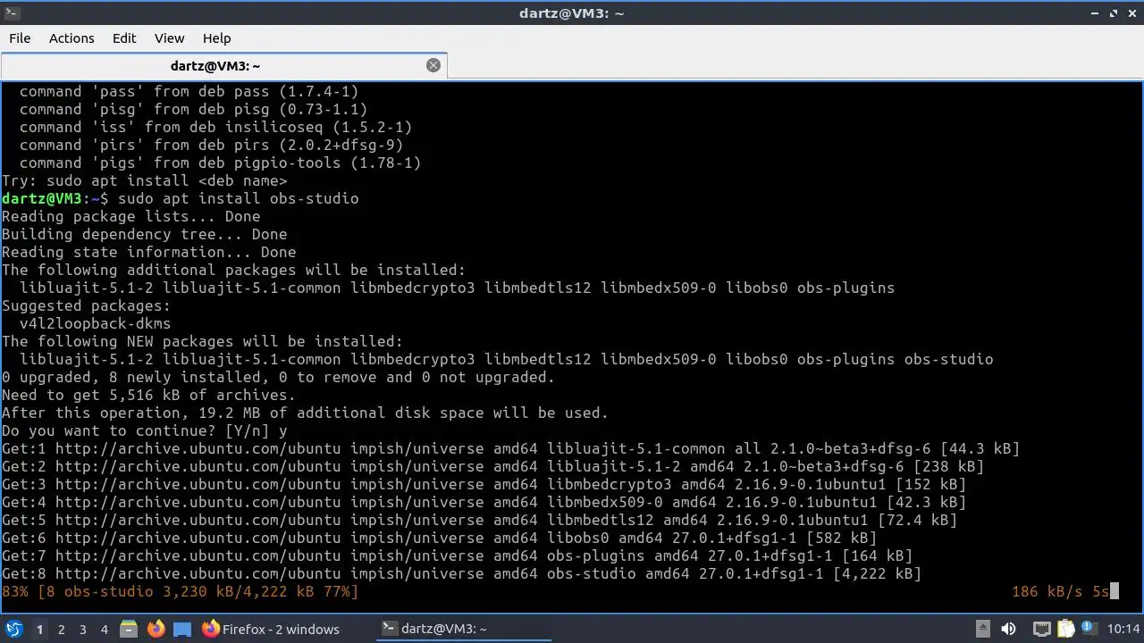Click 'Reading state information... Done' line
This screenshot has height=643, width=1144.
pyautogui.click(x=148, y=252)
